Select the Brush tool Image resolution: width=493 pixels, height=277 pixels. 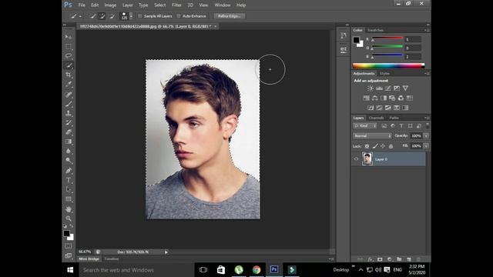click(x=69, y=104)
